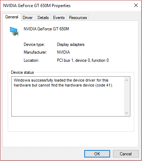The width and height of the screenshot is (142, 161).
Task: Close the Properties dialog with X
Action: point(136,5)
